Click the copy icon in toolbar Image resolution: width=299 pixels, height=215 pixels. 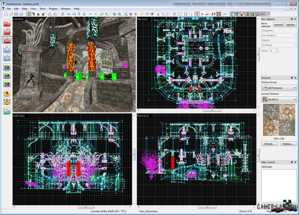[x=163, y=14]
